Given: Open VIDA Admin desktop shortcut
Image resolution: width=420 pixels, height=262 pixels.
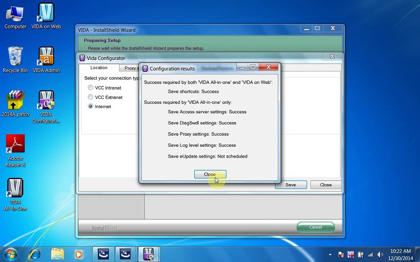Looking at the screenshot, I should point(46,60).
